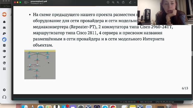Open Safari from the Dock
Screen dimensions: 193x108
click(x=41, y=106)
